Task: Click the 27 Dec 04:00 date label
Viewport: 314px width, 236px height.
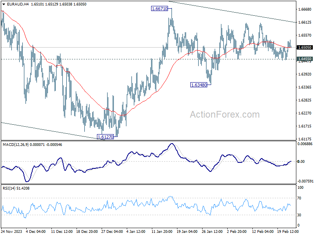Action: tap(112, 231)
